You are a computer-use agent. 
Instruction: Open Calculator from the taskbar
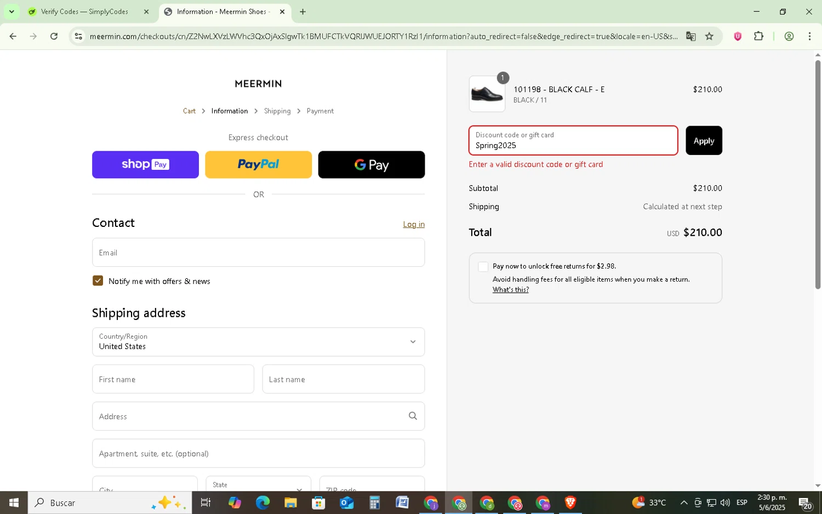tap(374, 502)
